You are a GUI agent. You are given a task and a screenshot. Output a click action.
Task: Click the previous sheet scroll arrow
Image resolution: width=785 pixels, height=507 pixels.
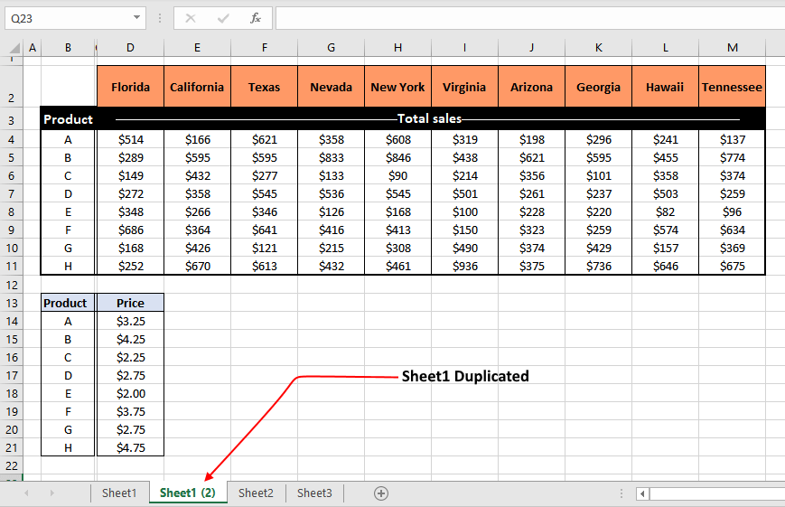(x=26, y=493)
